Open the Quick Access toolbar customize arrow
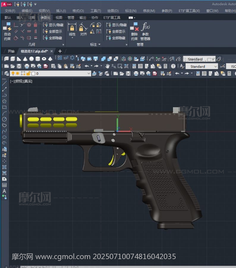The height and width of the screenshot is (268, 236). pyautogui.click(x=35, y=4)
